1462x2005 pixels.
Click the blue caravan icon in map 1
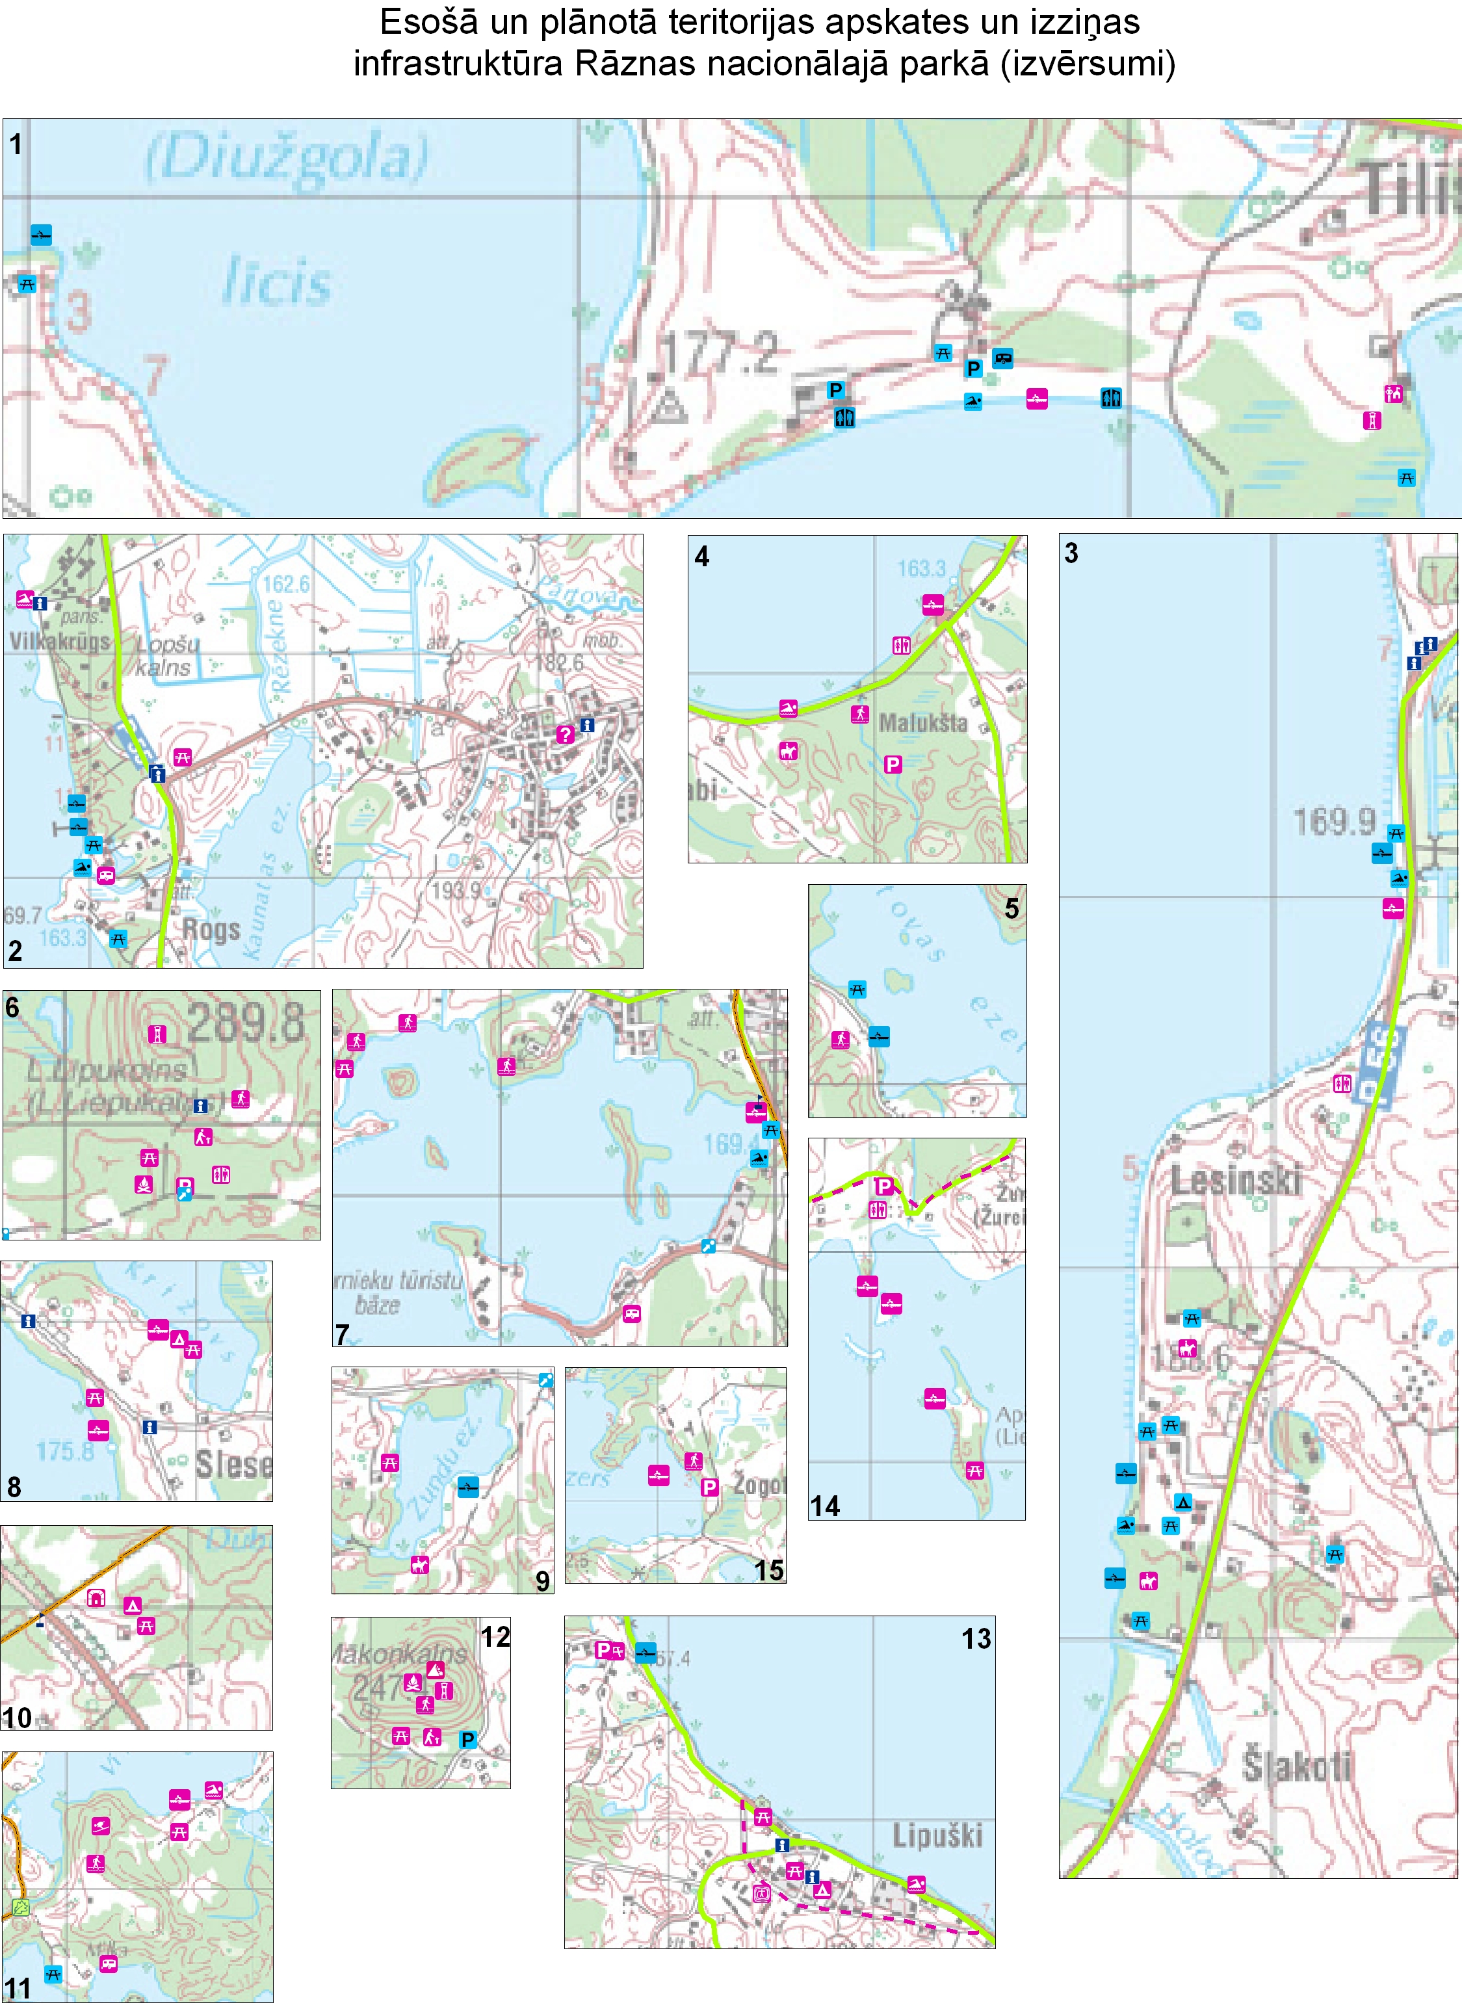click(x=1002, y=358)
